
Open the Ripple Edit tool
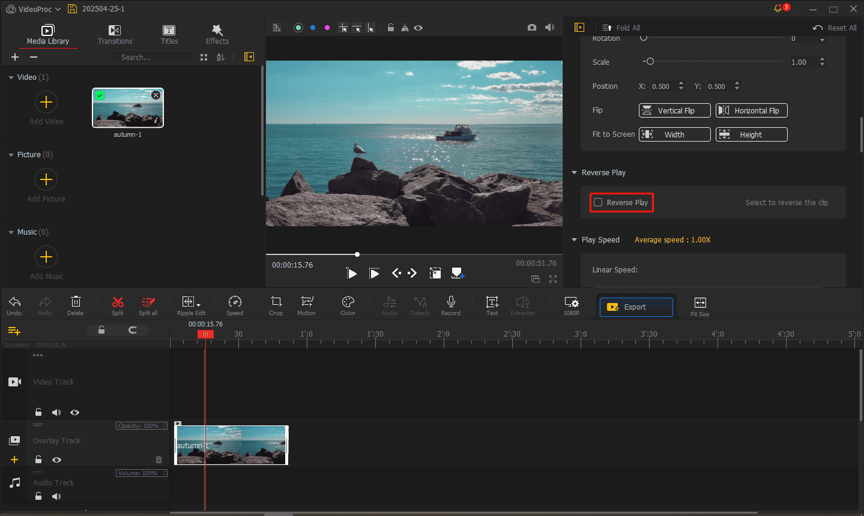pos(191,305)
